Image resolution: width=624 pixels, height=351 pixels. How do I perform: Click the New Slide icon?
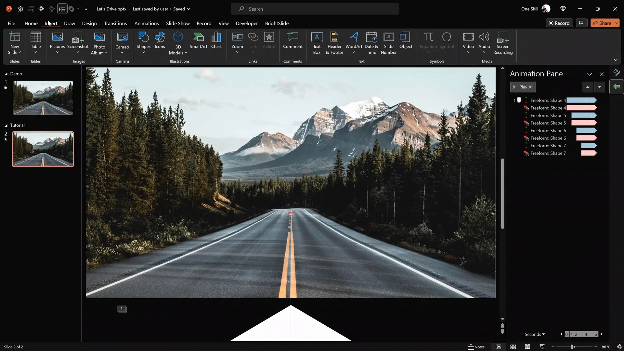[x=15, y=37]
